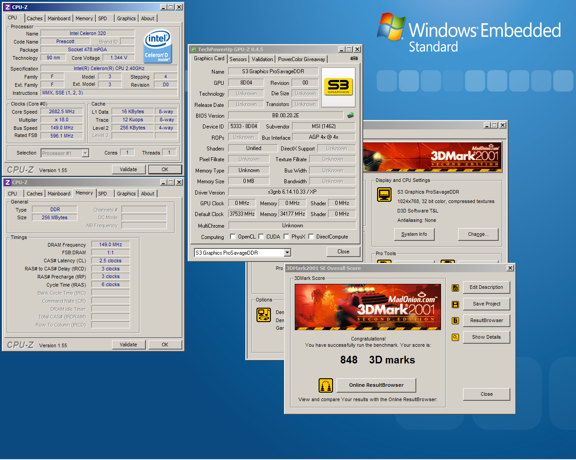Switch to the CPU tab in bottom CPU-Z

point(13,194)
